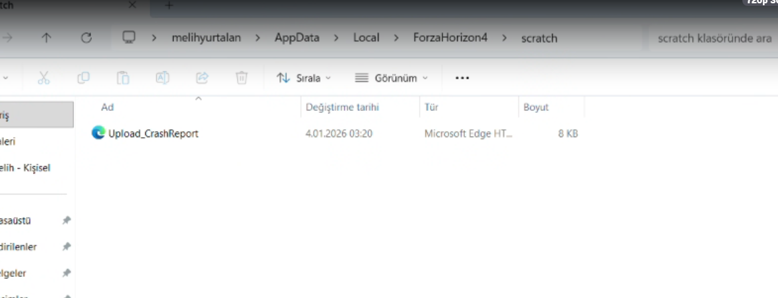
Task: Click the Cut scissors icon
Action: (x=44, y=78)
